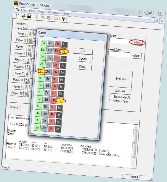Open the View menu
167x182 pixels.
coord(41,12)
